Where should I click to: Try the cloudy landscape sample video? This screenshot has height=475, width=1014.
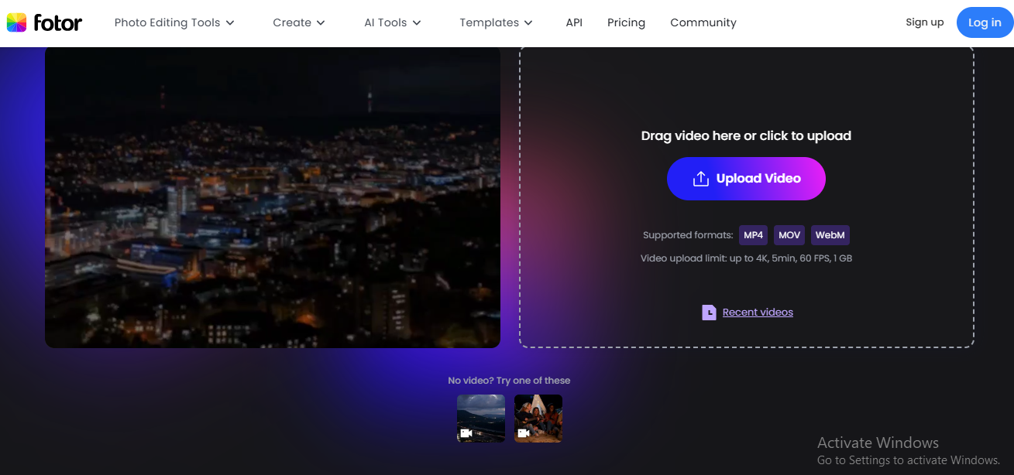tap(481, 419)
